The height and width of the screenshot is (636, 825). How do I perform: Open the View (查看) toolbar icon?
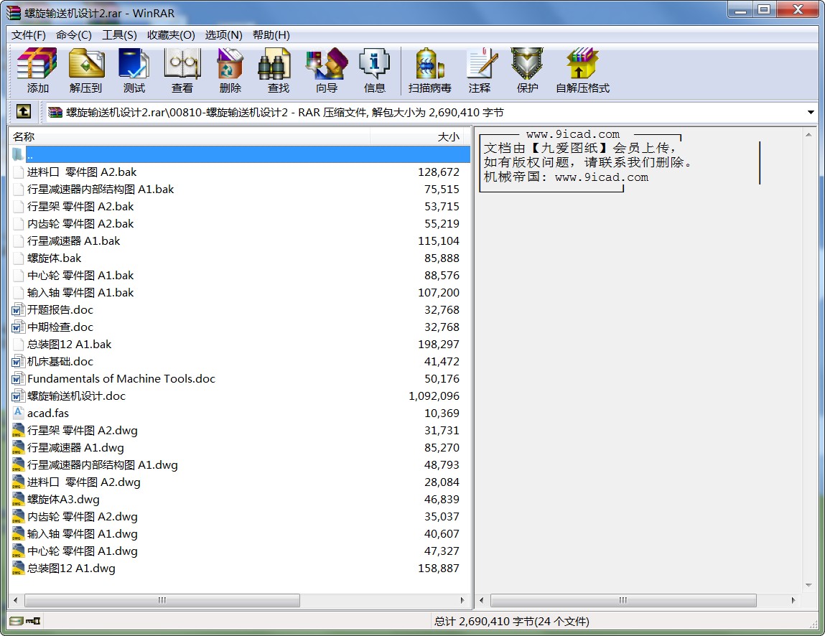(182, 70)
